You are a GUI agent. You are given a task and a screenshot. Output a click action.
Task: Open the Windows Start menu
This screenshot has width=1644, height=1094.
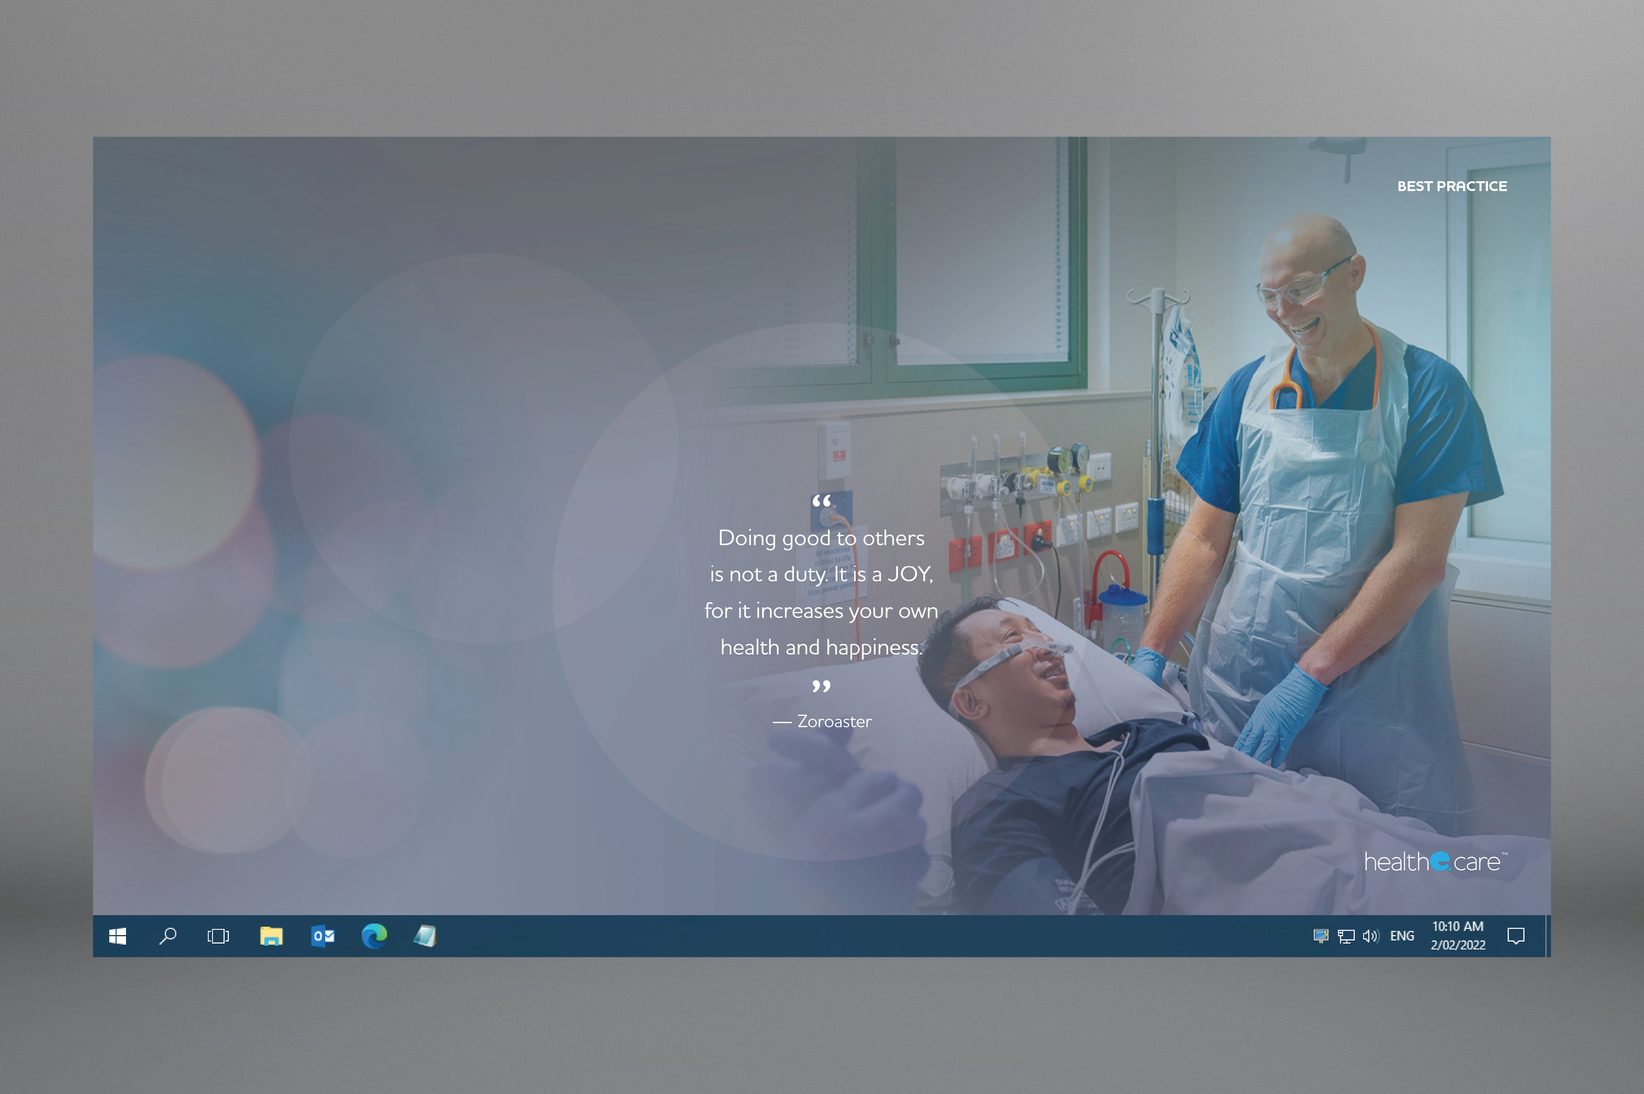click(x=117, y=936)
